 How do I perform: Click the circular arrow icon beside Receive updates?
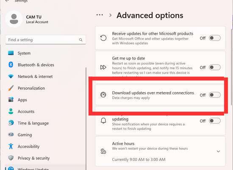pyautogui.click(x=103, y=38)
